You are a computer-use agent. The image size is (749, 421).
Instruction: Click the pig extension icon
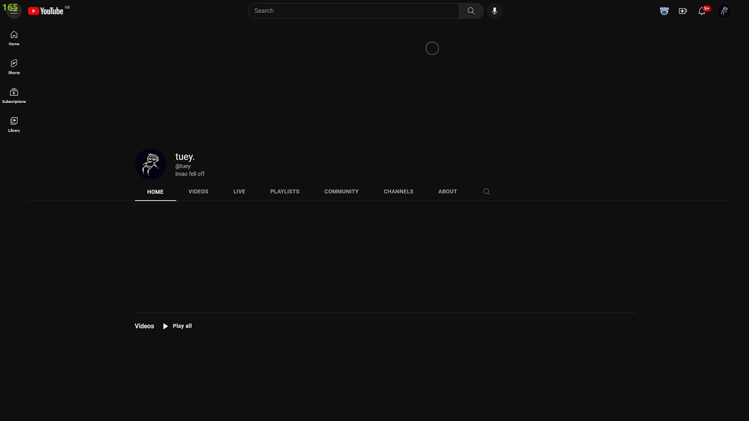[664, 11]
